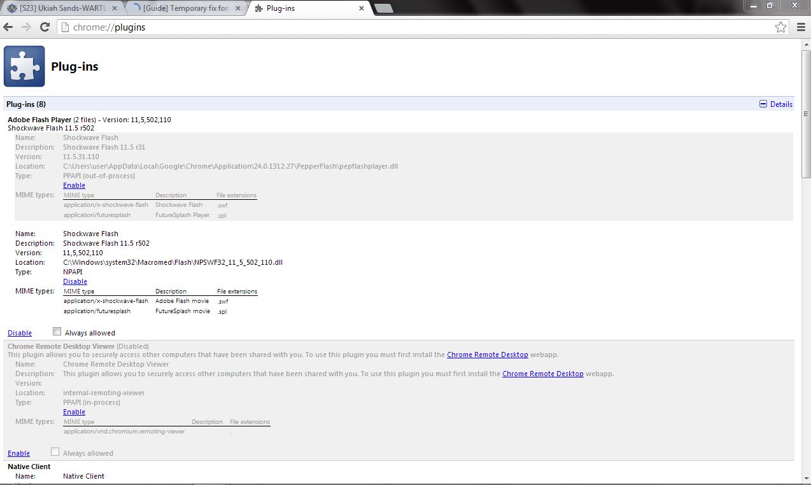The height and width of the screenshot is (485, 811).
Task: Enable the PPAPI PepperFlash Shockwave Flash
Action: (74, 185)
